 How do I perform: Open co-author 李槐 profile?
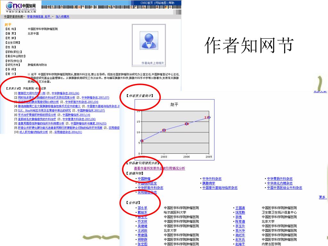[x=238, y=217]
